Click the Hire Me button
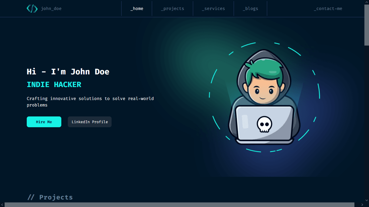This screenshot has height=207, width=369. (44, 122)
